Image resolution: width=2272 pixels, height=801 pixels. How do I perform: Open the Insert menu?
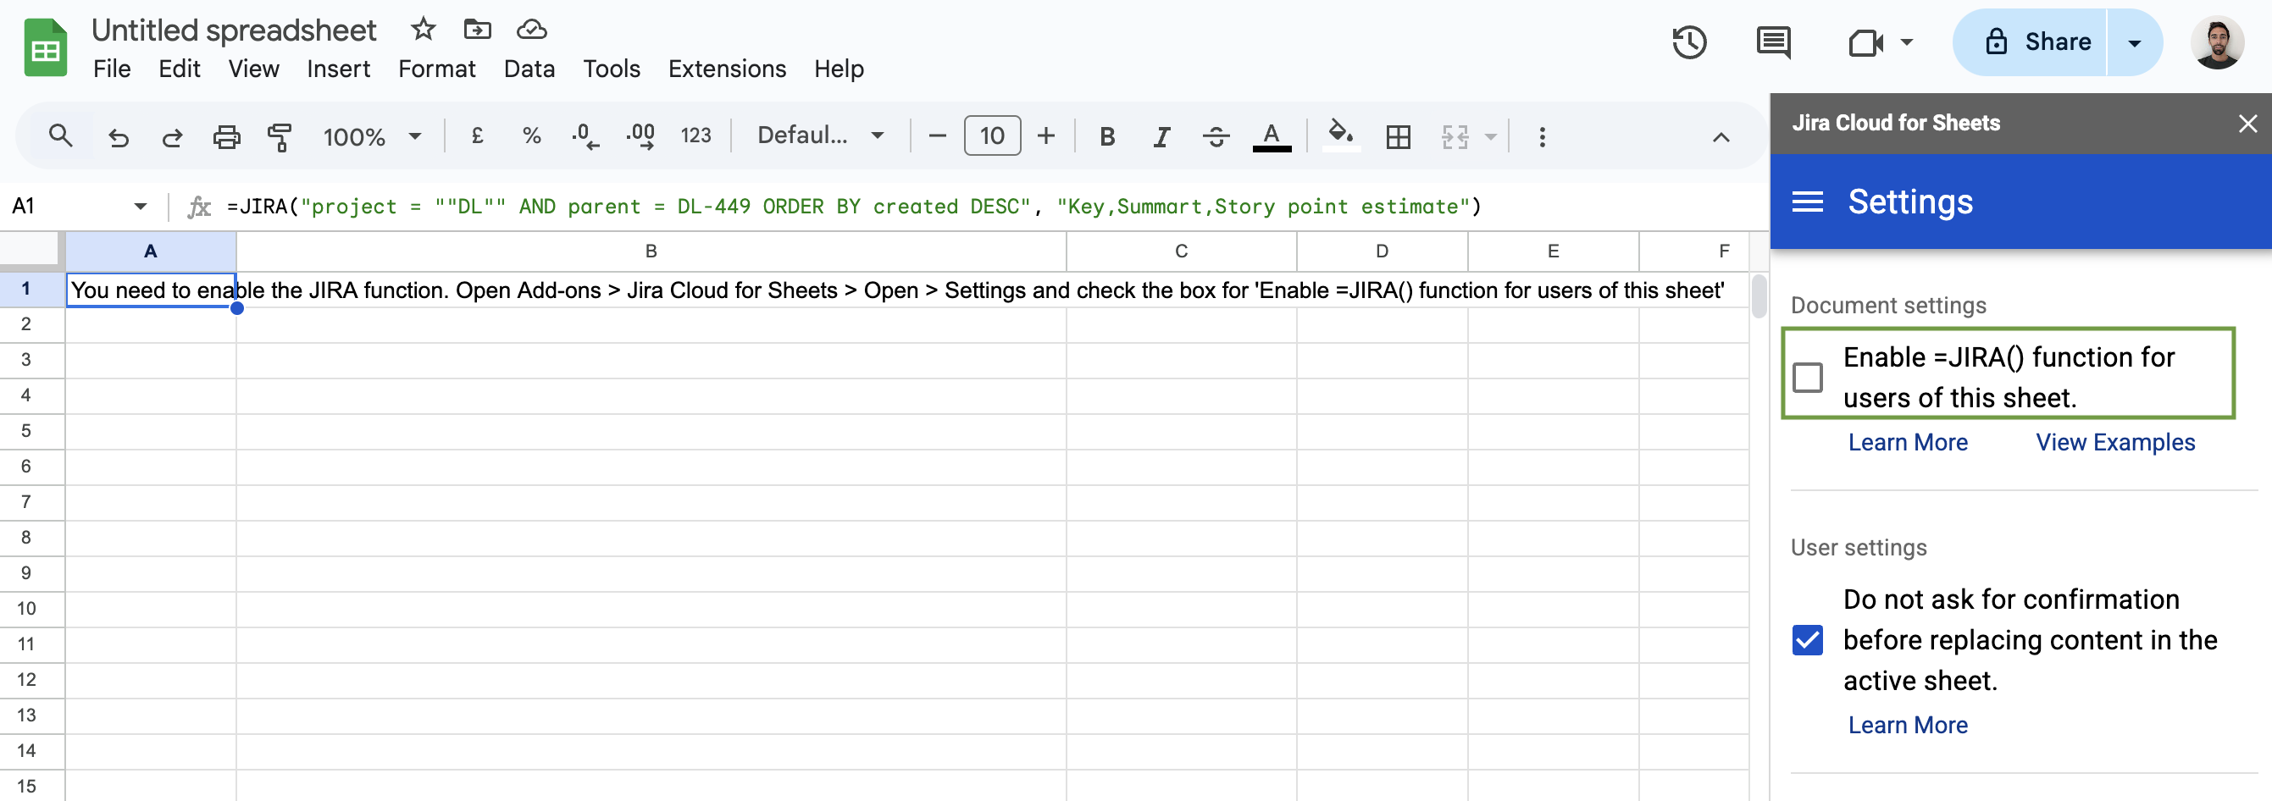tap(339, 69)
